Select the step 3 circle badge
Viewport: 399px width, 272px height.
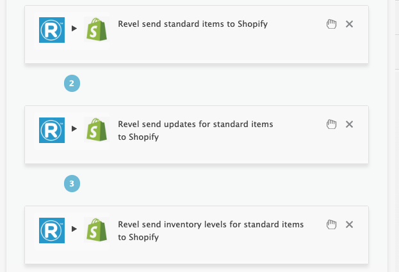pos(72,183)
